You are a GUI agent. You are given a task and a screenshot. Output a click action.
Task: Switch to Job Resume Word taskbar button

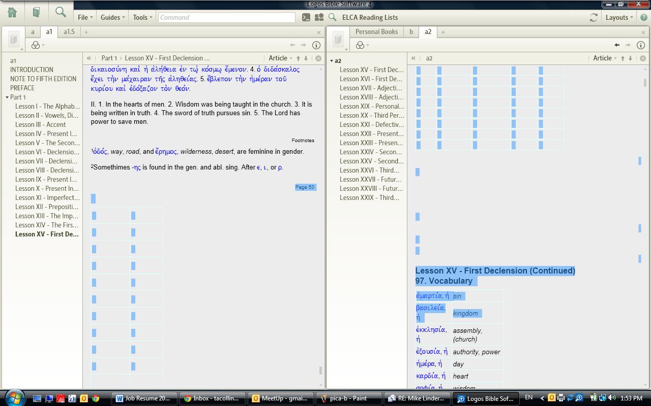point(144,398)
